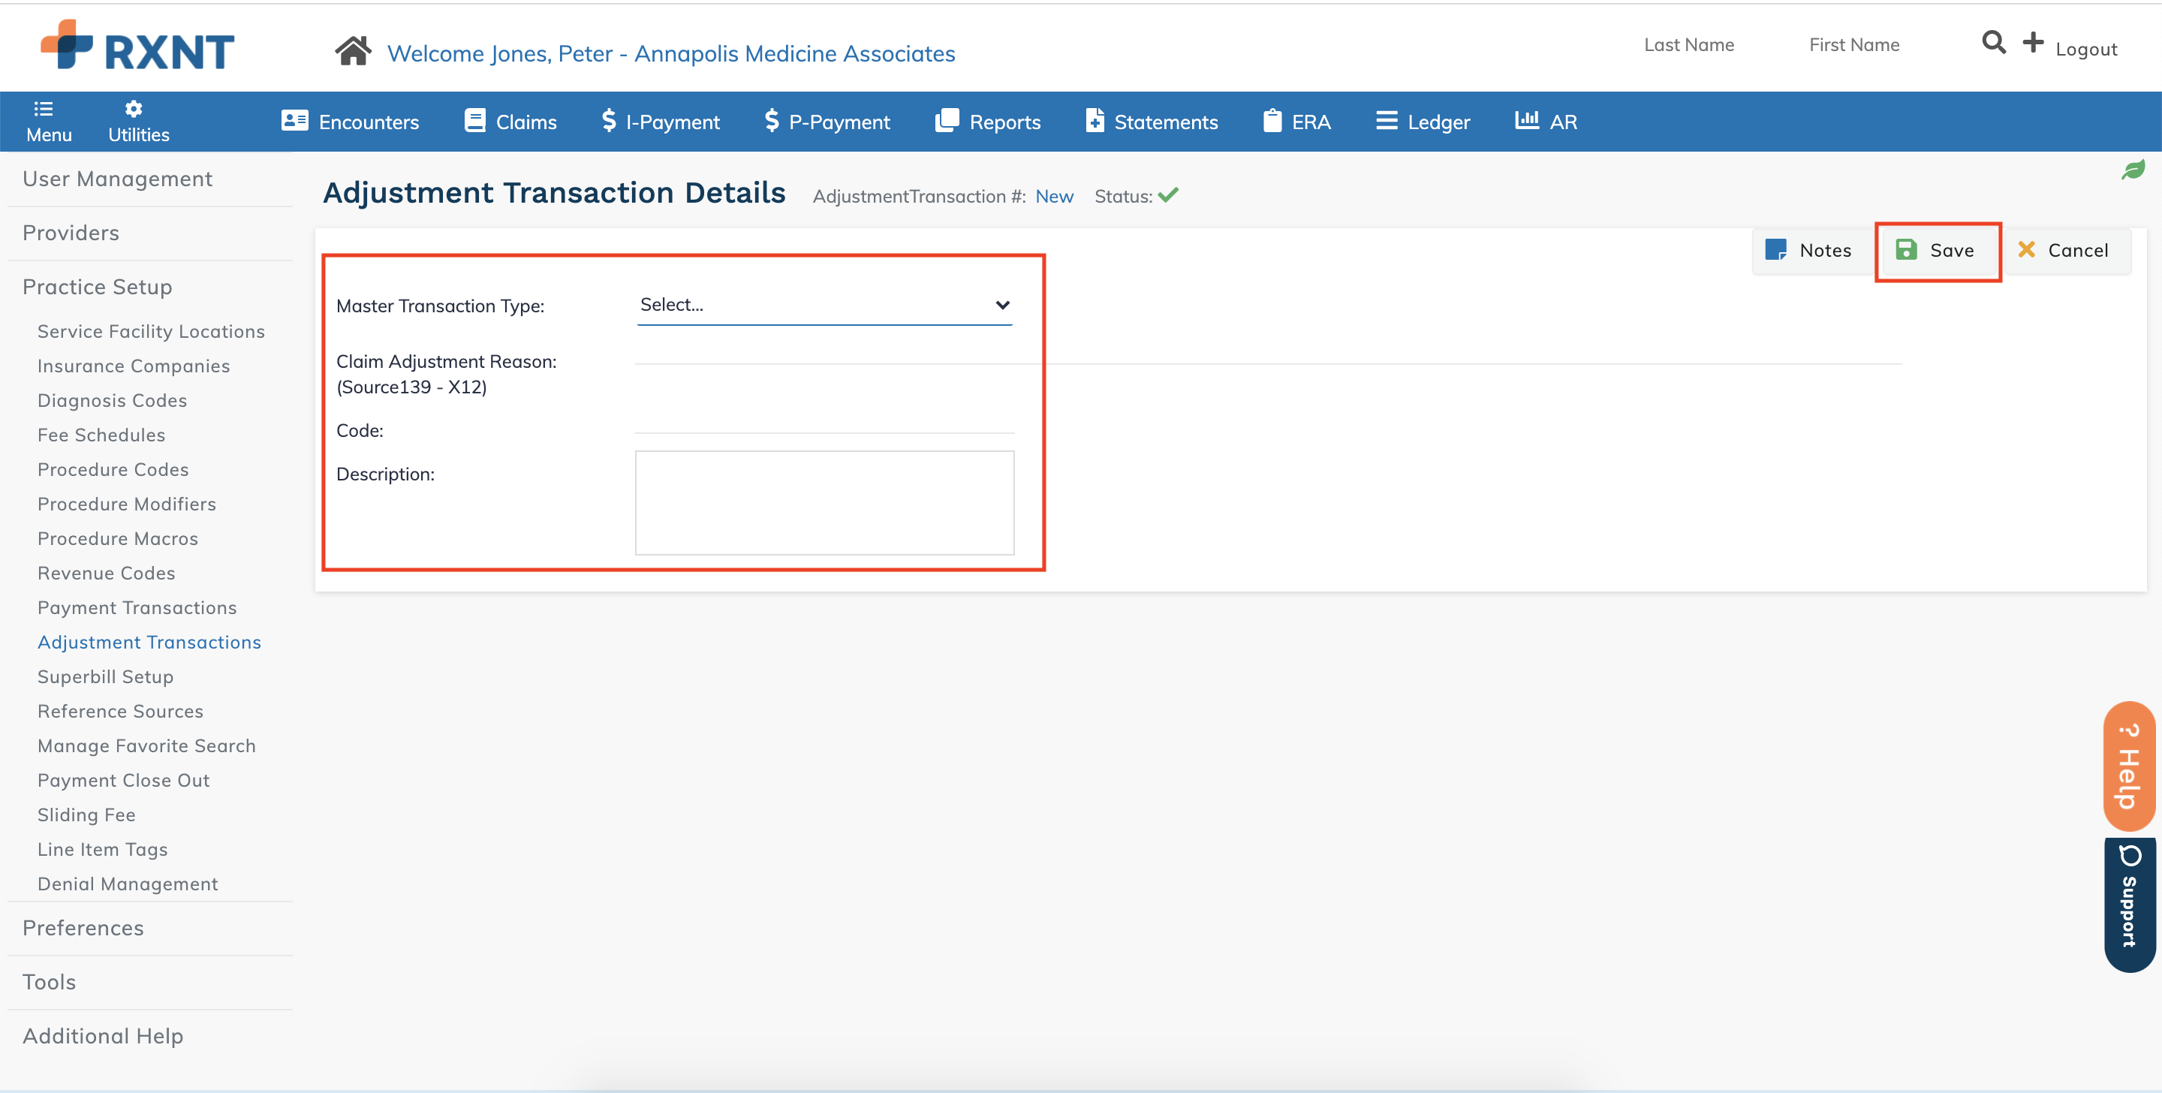Click the New transaction number link
This screenshot has width=2162, height=1093.
click(1054, 197)
